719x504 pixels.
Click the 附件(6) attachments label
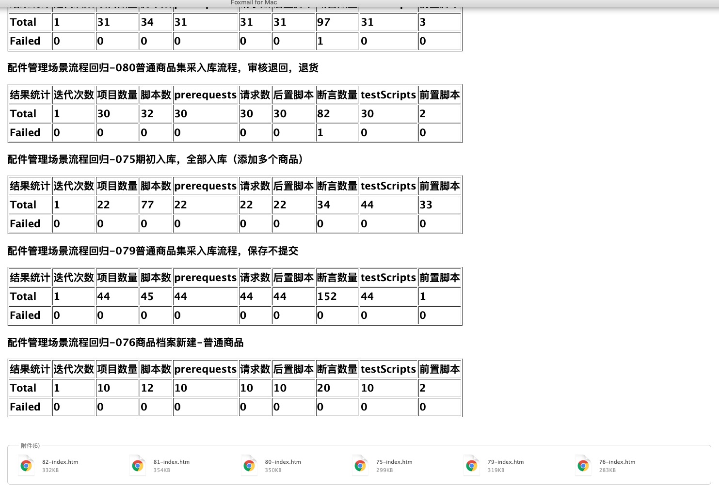point(30,445)
